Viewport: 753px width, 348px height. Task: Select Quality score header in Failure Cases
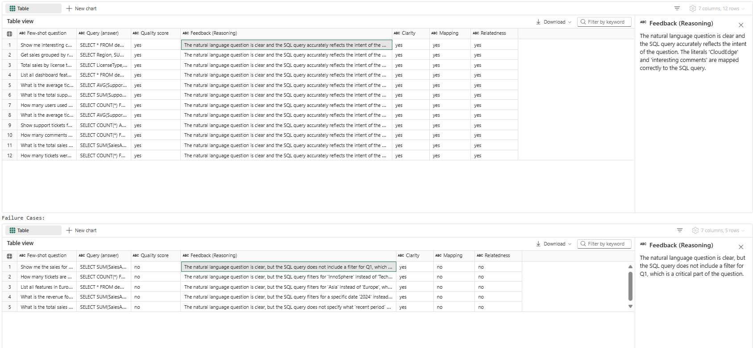pyautogui.click(x=156, y=256)
